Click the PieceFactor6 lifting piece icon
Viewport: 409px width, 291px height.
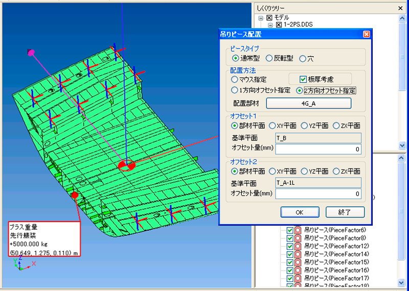point(298,230)
